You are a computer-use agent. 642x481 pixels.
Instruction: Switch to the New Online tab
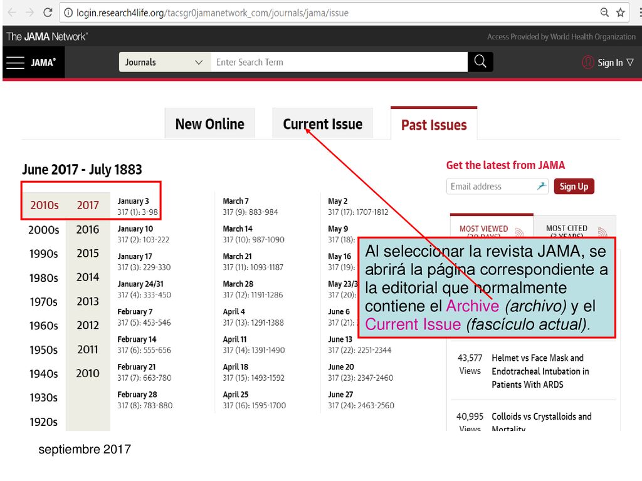[x=209, y=124]
